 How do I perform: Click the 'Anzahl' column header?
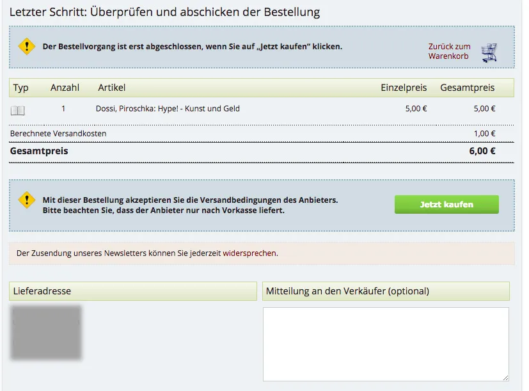click(65, 88)
